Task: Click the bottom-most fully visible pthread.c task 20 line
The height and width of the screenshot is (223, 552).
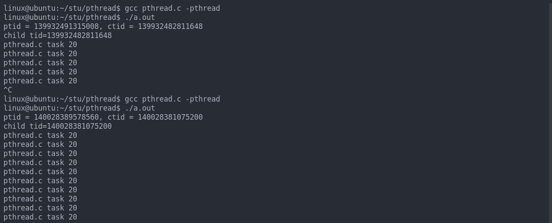Action: [x=40, y=217]
